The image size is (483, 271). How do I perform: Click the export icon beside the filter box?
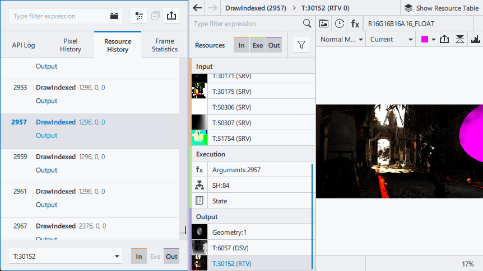tap(171, 16)
